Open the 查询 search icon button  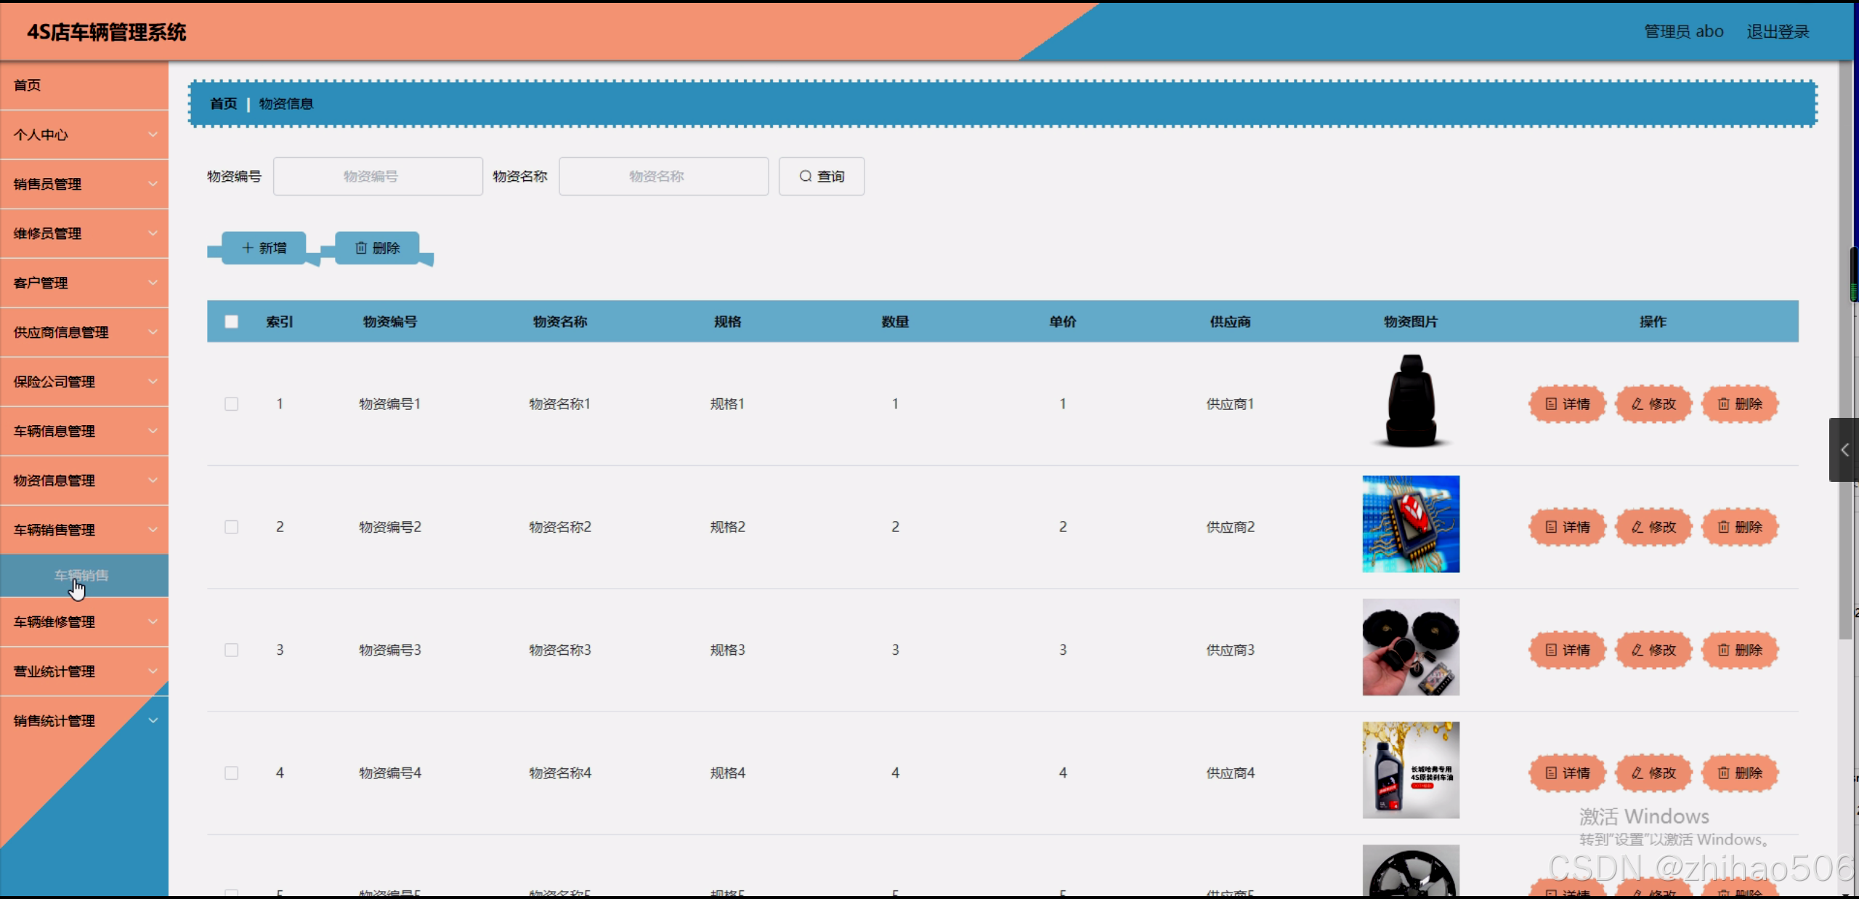click(821, 176)
